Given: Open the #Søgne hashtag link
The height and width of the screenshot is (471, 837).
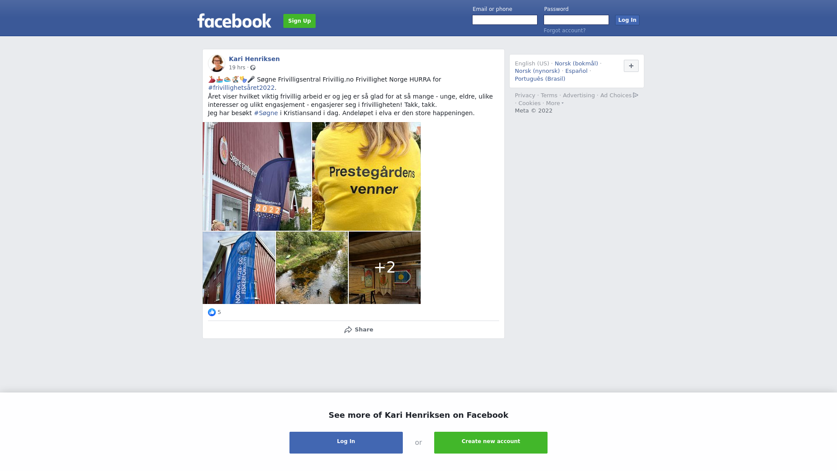Looking at the screenshot, I should click(x=266, y=113).
